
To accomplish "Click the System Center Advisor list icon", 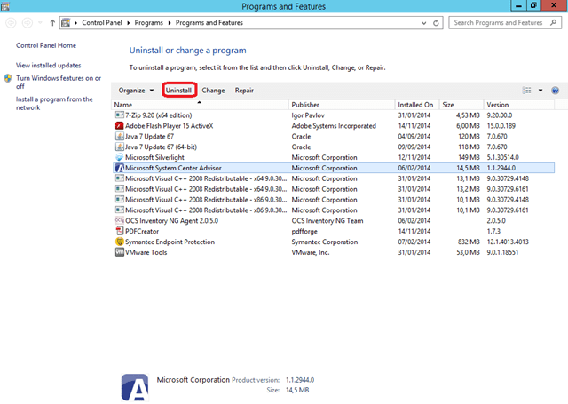I will 119,168.
